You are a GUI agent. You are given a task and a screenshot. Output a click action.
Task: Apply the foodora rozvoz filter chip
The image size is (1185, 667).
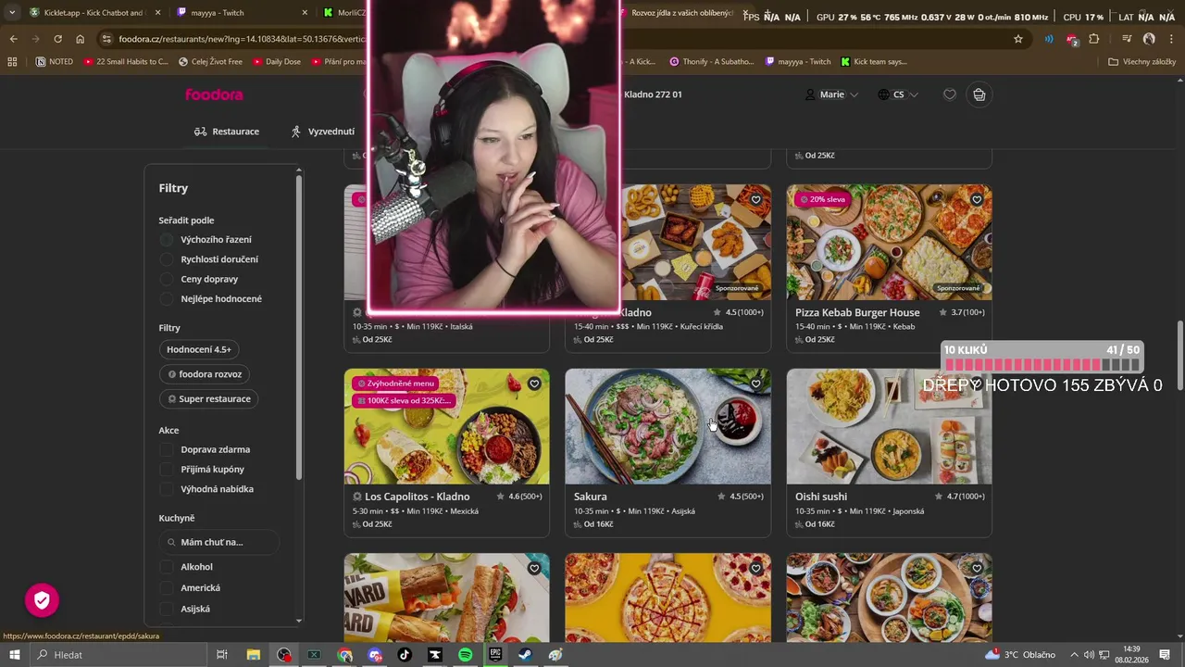click(x=205, y=374)
